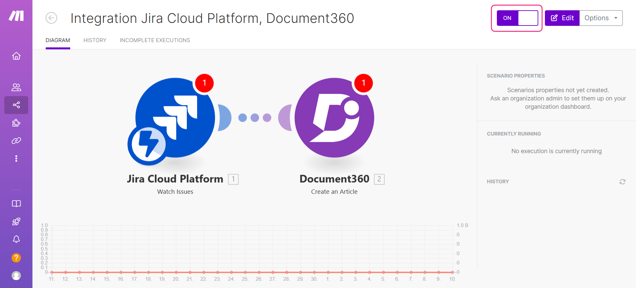Expand the Options dropdown
The image size is (636, 288).
[x=601, y=18]
